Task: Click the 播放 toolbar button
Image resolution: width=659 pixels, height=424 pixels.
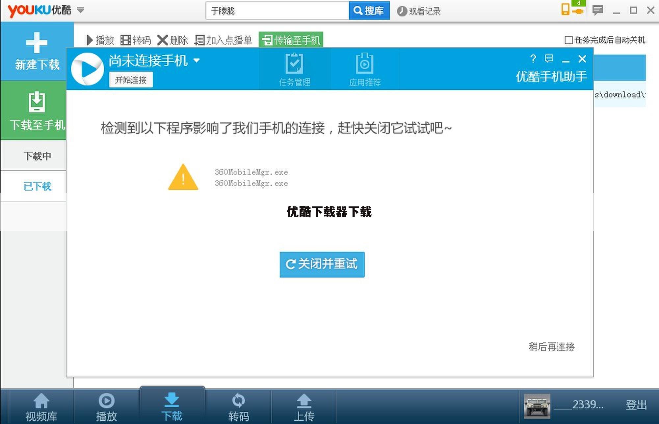Action: (100, 40)
